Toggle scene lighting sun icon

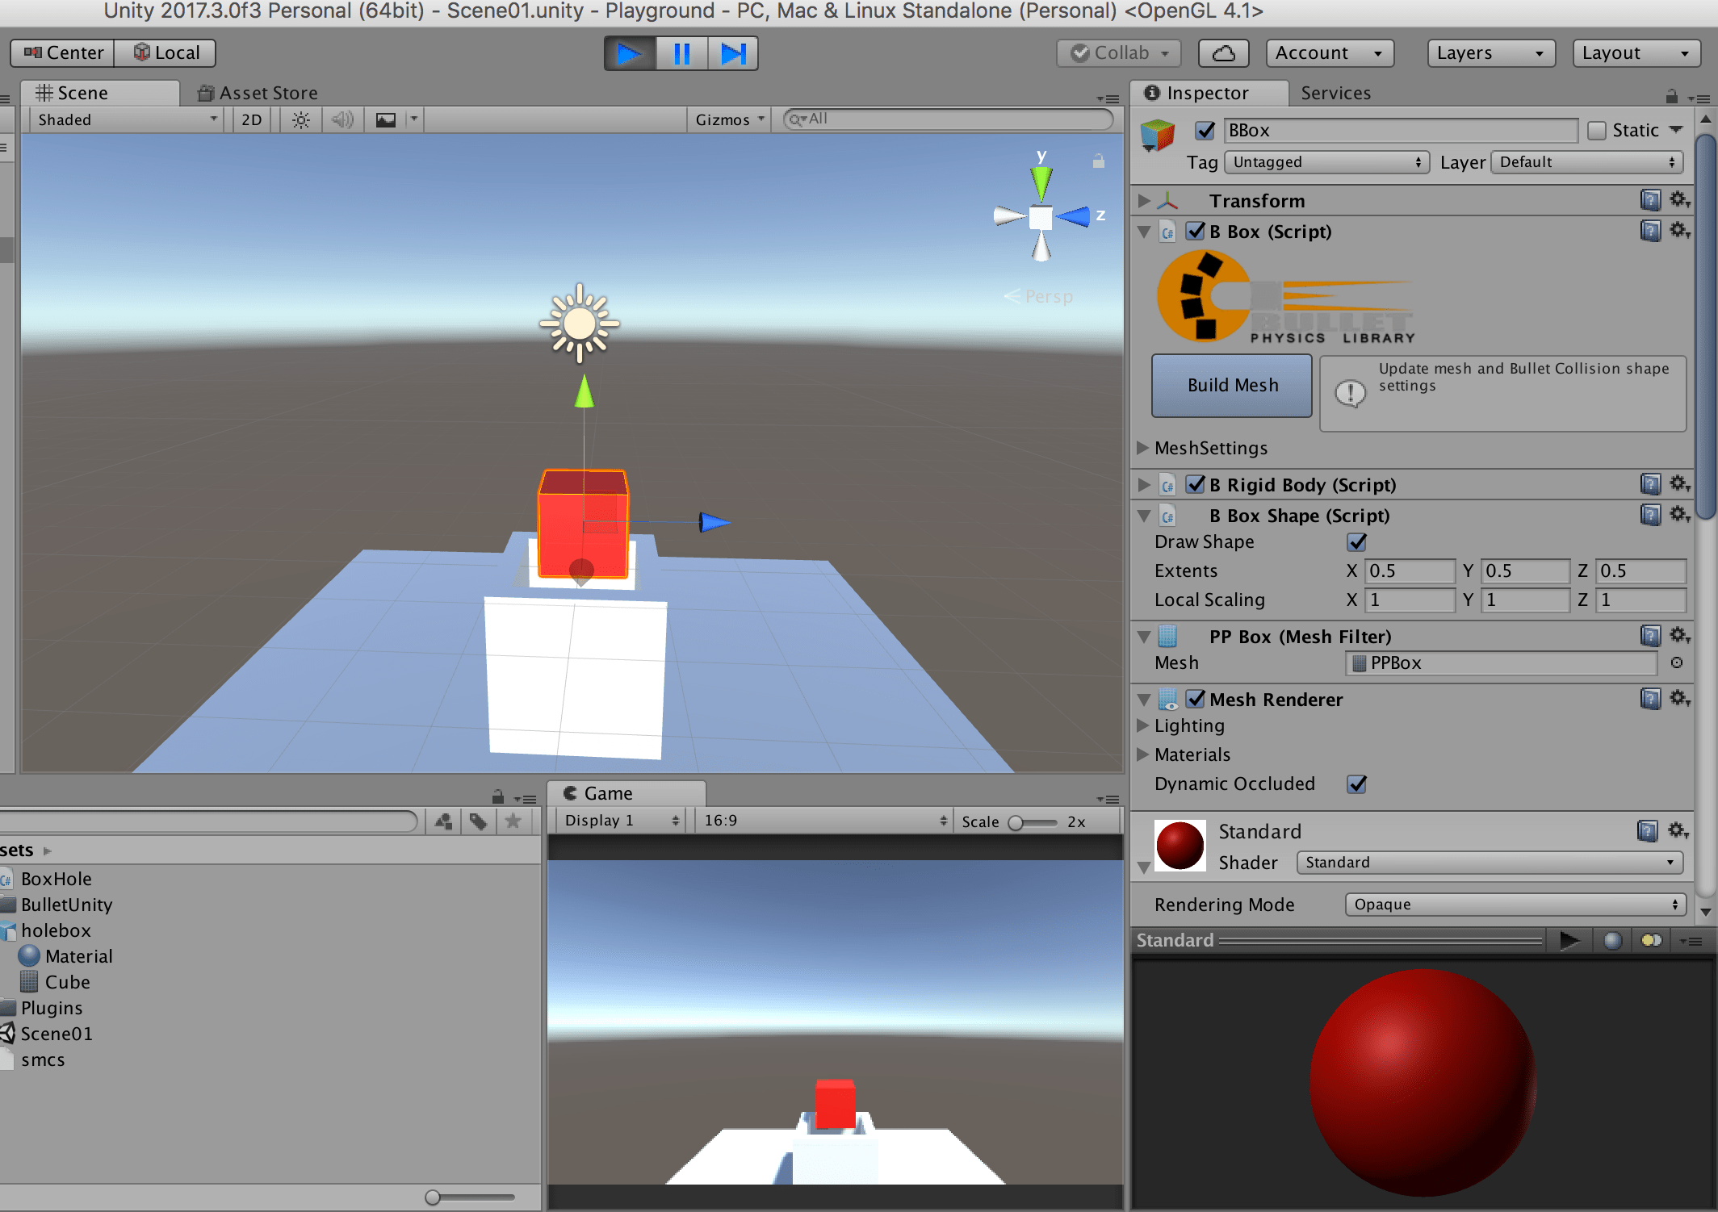(300, 120)
